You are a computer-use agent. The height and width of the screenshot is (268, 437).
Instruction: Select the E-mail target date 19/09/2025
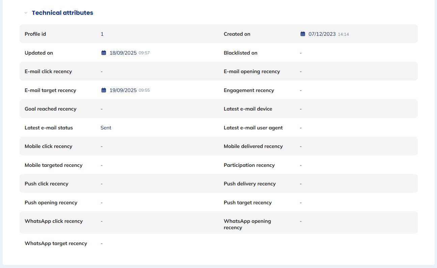pyautogui.click(x=123, y=90)
